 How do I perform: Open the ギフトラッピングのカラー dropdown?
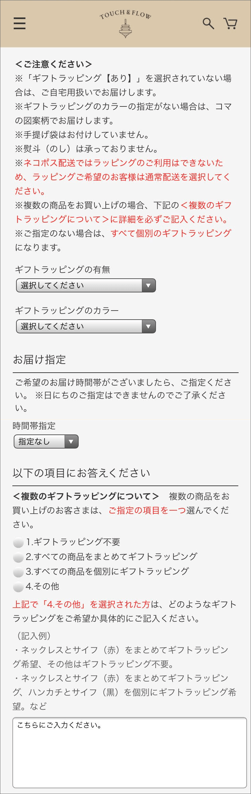pyautogui.click(x=86, y=326)
